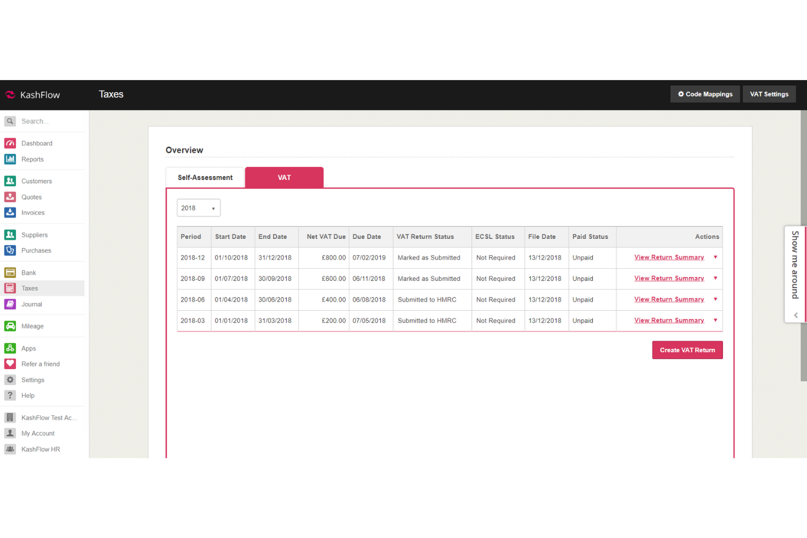The image size is (807, 538).
Task: Click the Net VAT Due column header
Action: [x=326, y=237]
